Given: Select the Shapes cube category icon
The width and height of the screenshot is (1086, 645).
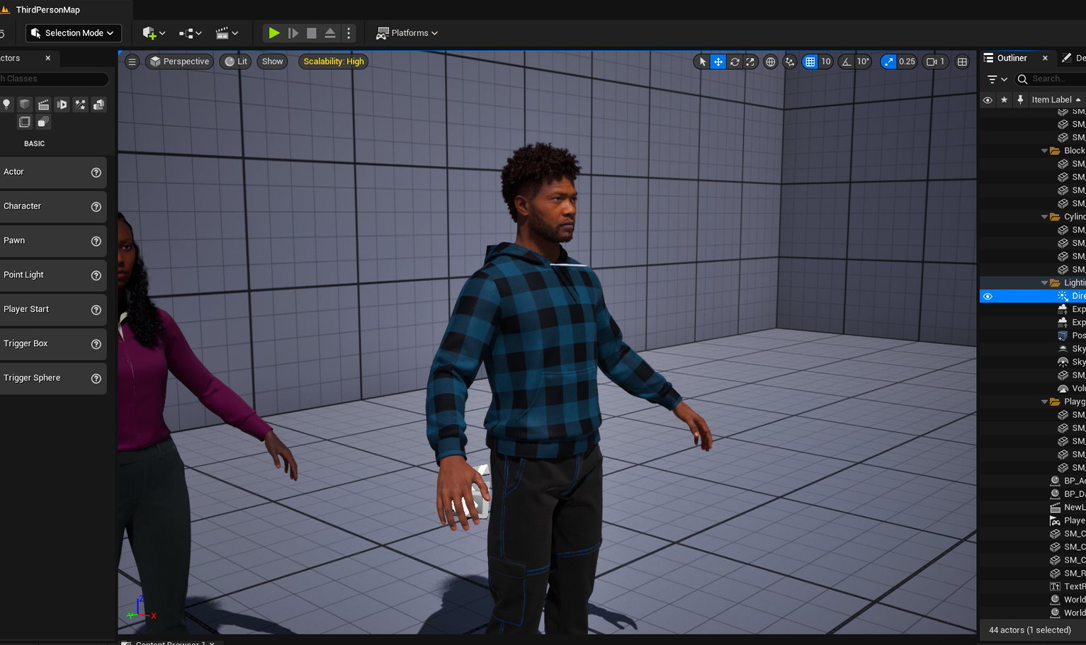Looking at the screenshot, I should pyautogui.click(x=25, y=104).
